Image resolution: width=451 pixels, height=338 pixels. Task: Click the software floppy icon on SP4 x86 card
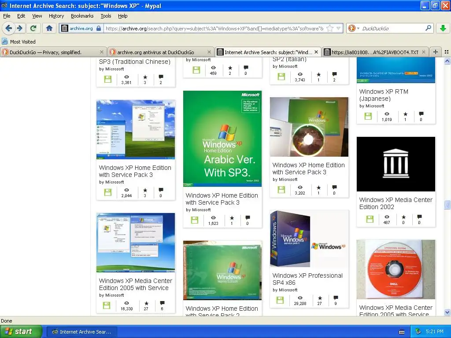point(280,300)
